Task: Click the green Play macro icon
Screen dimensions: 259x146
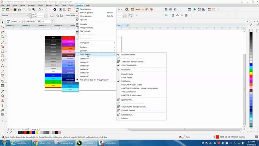Action: [x=195, y=9]
